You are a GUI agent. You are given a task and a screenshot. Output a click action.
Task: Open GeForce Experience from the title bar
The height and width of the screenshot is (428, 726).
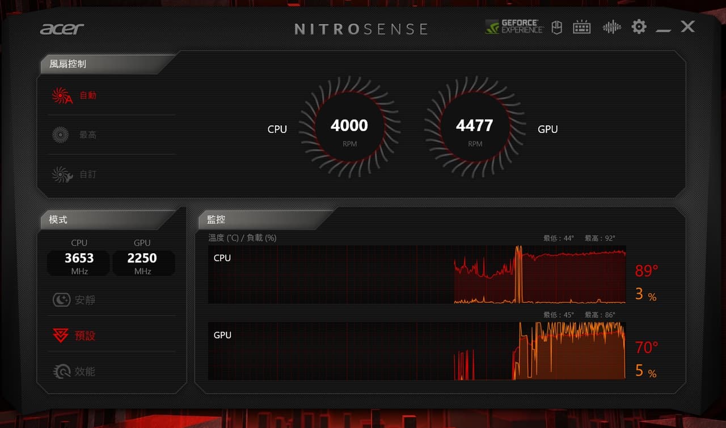coord(512,26)
